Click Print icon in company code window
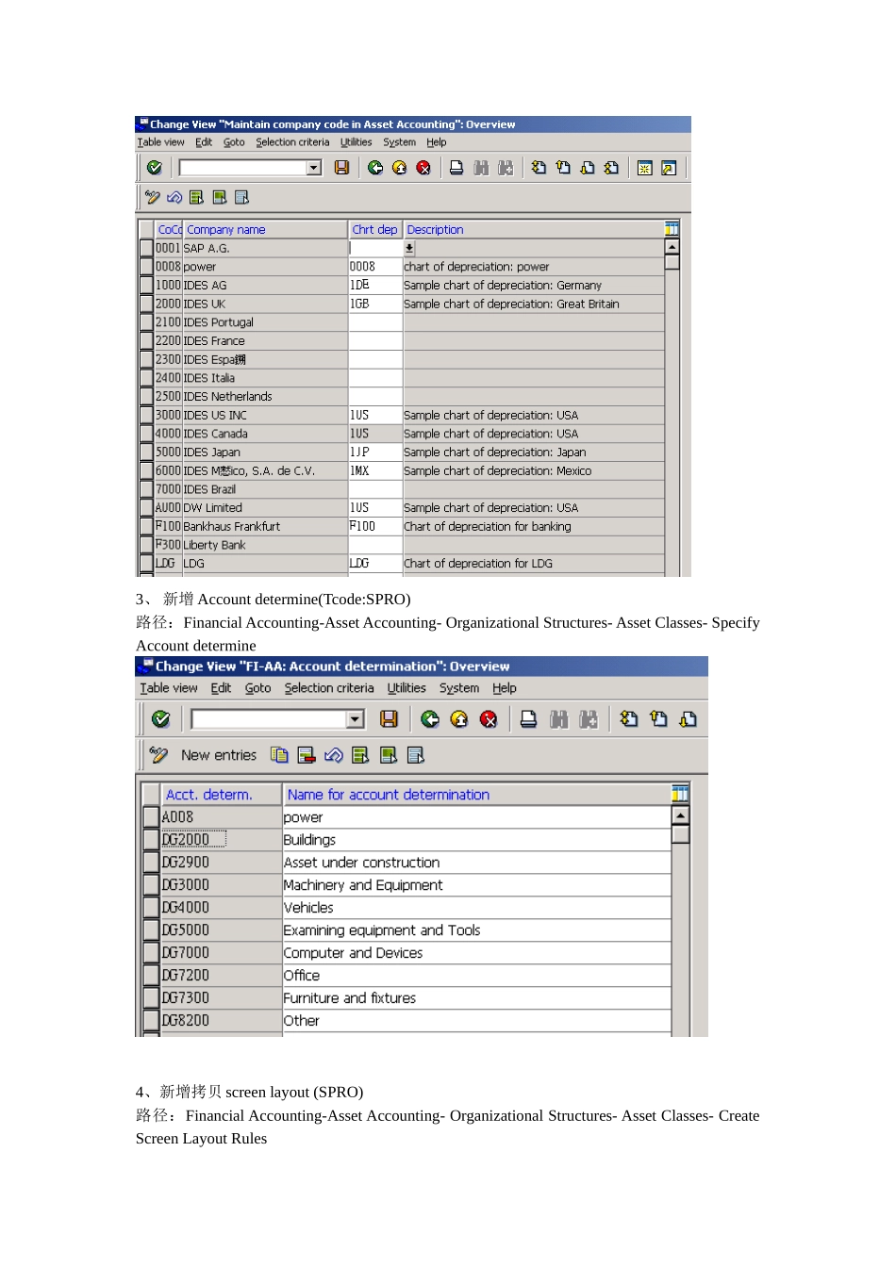Image resolution: width=896 pixels, height=1267 pixels. 456,168
